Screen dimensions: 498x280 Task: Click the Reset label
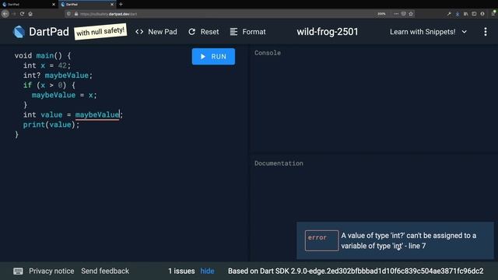(x=209, y=32)
